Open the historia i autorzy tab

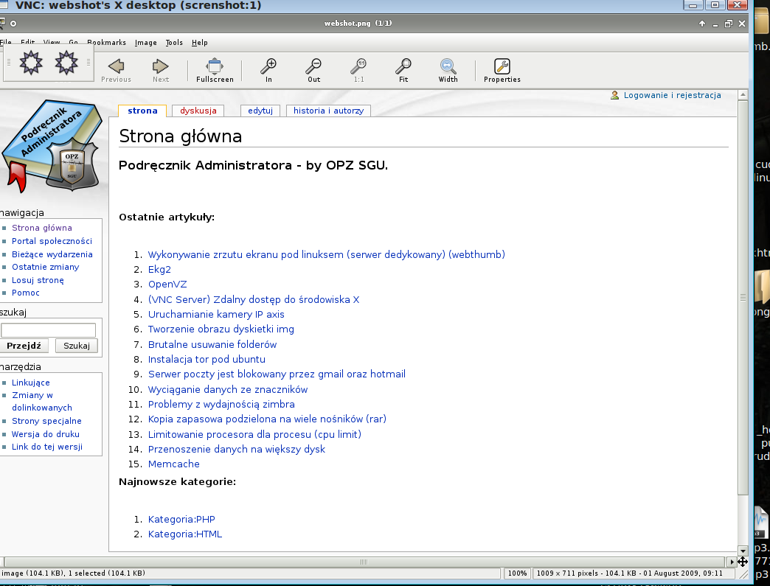point(328,111)
